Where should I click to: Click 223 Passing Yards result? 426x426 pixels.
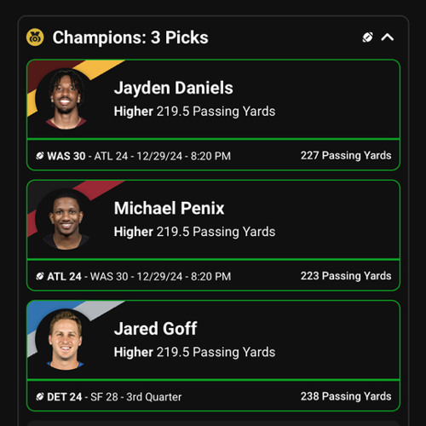click(x=346, y=276)
